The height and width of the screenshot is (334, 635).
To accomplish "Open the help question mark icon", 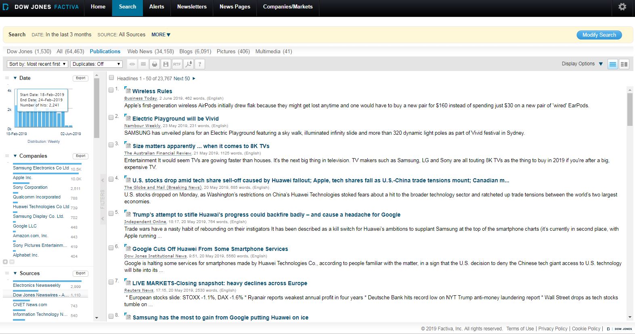I will pos(199,64).
